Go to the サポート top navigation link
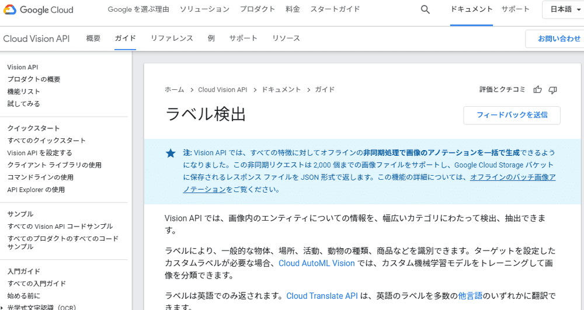The width and height of the screenshot is (584, 310). coord(515,9)
